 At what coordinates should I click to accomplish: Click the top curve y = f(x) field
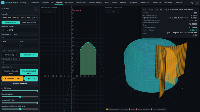20,30
